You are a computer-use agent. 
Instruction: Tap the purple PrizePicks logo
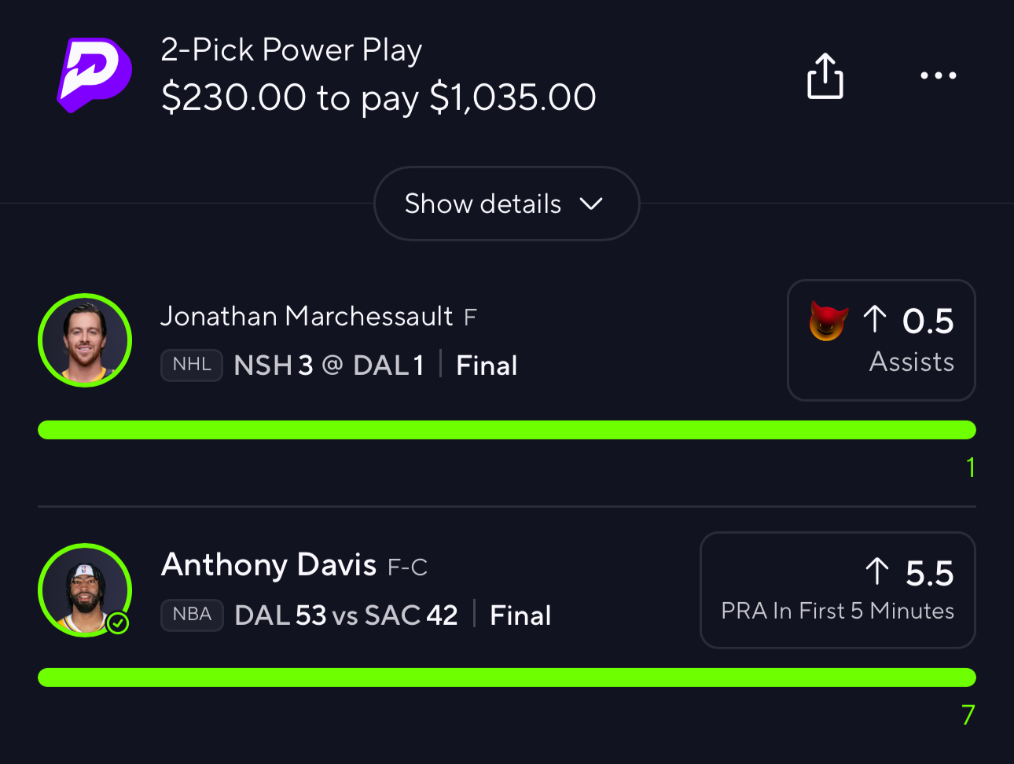[x=94, y=75]
